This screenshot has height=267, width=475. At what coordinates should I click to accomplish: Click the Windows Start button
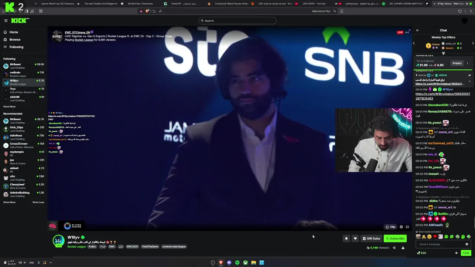[262, 263]
